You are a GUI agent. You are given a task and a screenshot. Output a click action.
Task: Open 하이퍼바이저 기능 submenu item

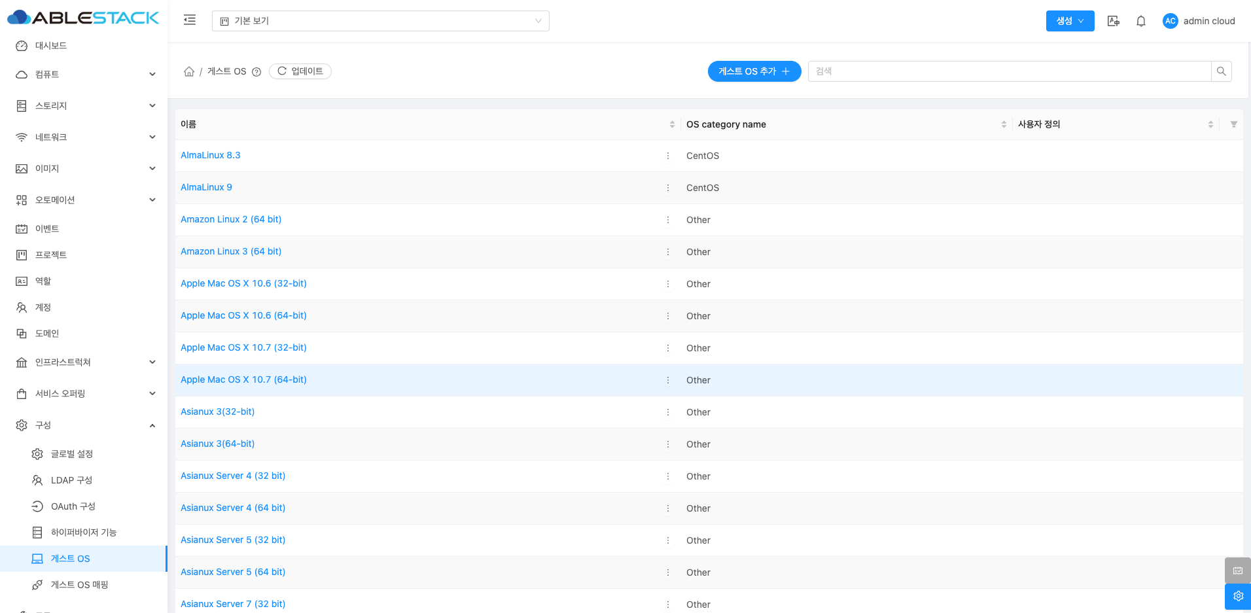pyautogui.click(x=84, y=533)
